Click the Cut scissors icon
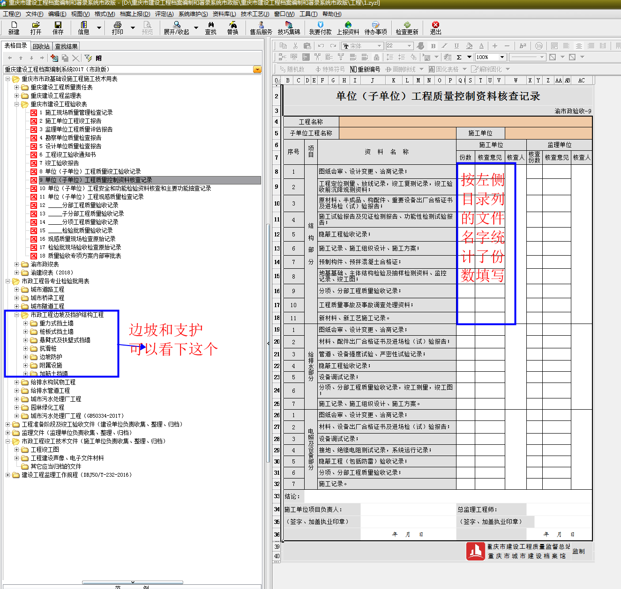The height and width of the screenshot is (589, 621). [x=295, y=45]
